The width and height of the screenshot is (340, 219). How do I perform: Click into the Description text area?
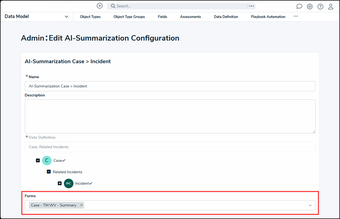point(170,116)
